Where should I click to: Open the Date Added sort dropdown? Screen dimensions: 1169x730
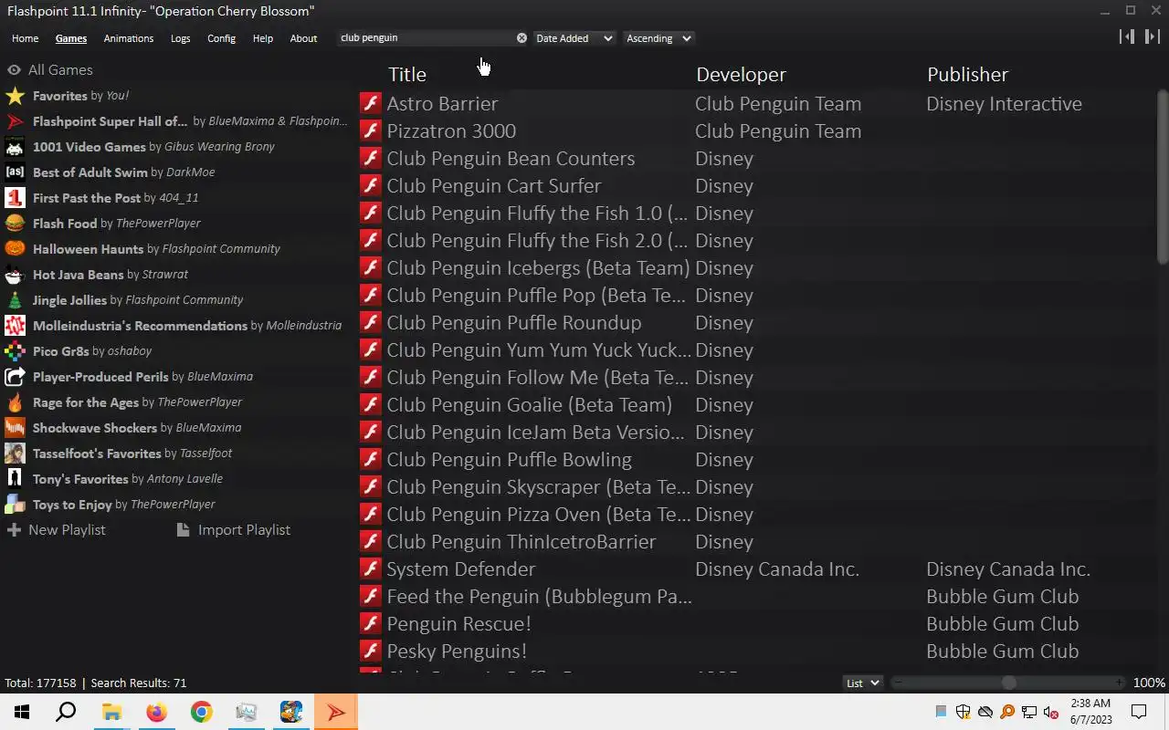[574, 38]
